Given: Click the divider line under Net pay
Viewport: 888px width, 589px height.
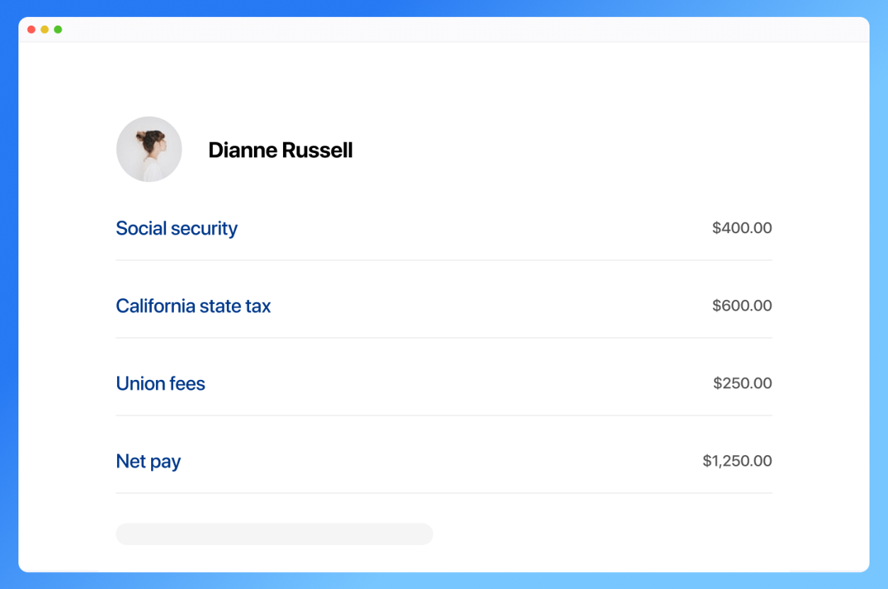Looking at the screenshot, I should pyautogui.click(x=443, y=493).
